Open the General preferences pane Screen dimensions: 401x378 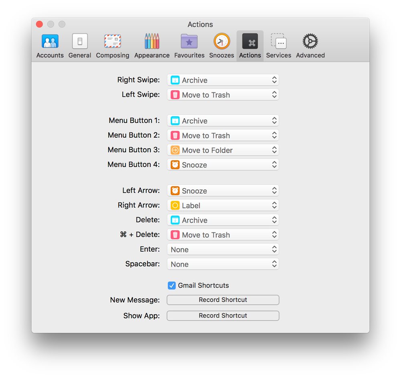[x=79, y=46]
